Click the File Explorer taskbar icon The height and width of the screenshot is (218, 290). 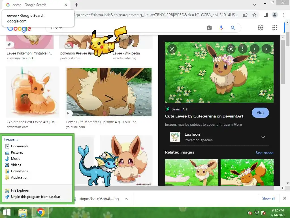point(23,212)
